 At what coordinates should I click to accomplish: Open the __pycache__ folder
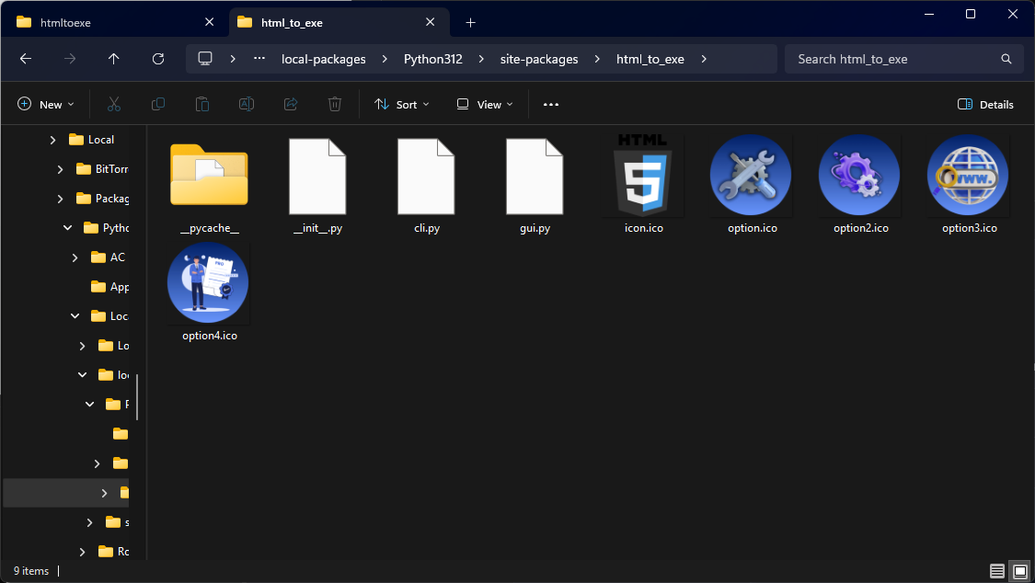click(x=208, y=176)
